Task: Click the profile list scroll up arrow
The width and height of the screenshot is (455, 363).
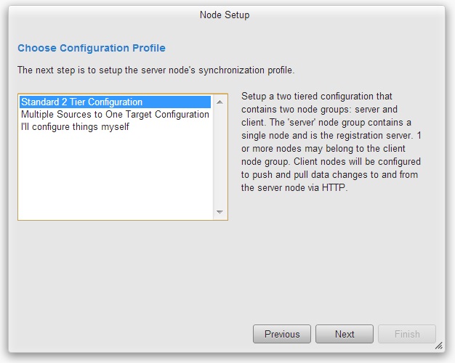Action: pos(220,102)
